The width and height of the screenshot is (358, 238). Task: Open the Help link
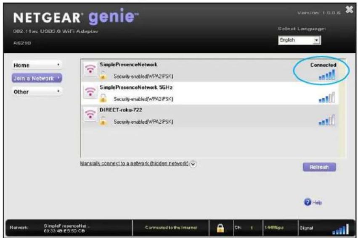click(x=317, y=202)
